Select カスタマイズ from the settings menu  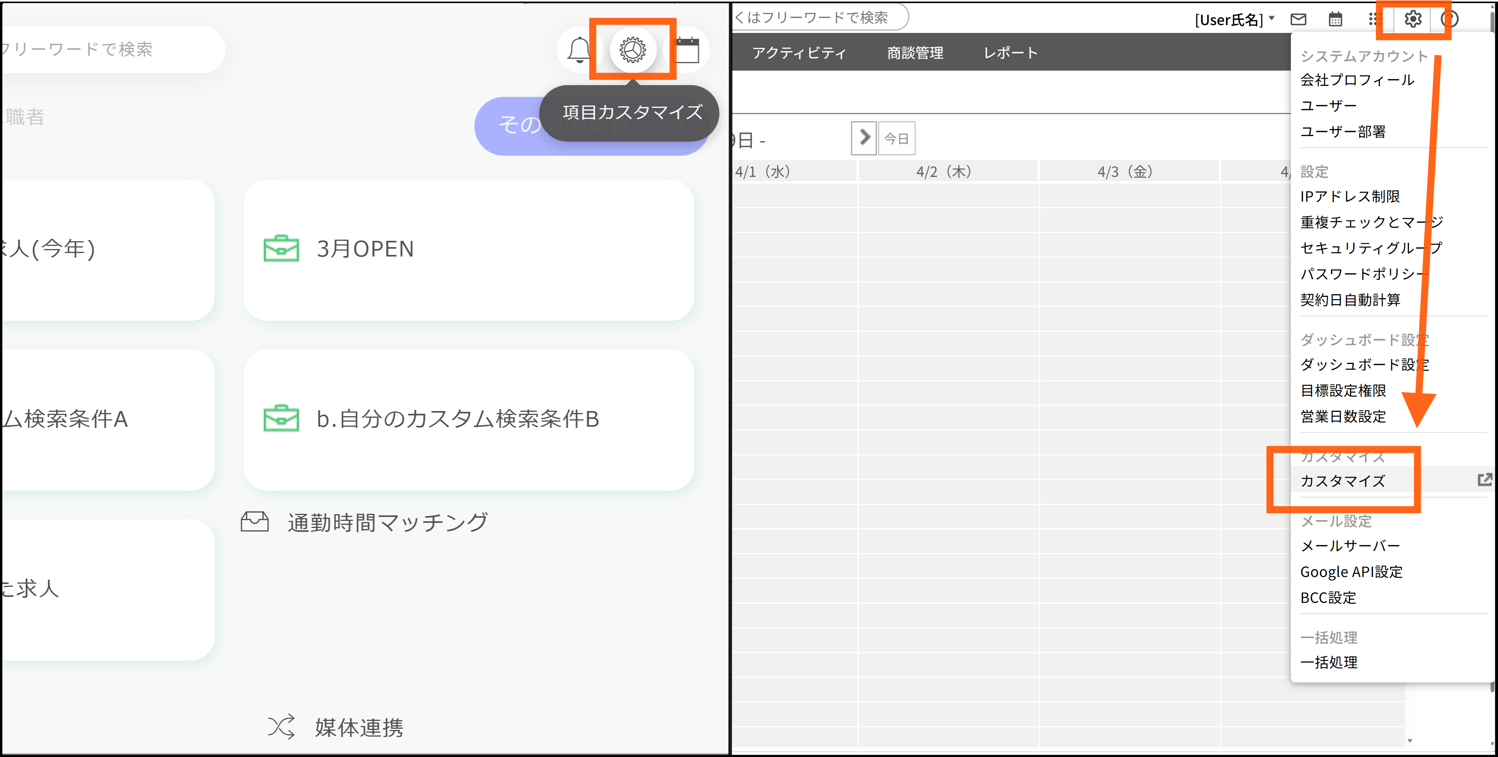(x=1343, y=480)
